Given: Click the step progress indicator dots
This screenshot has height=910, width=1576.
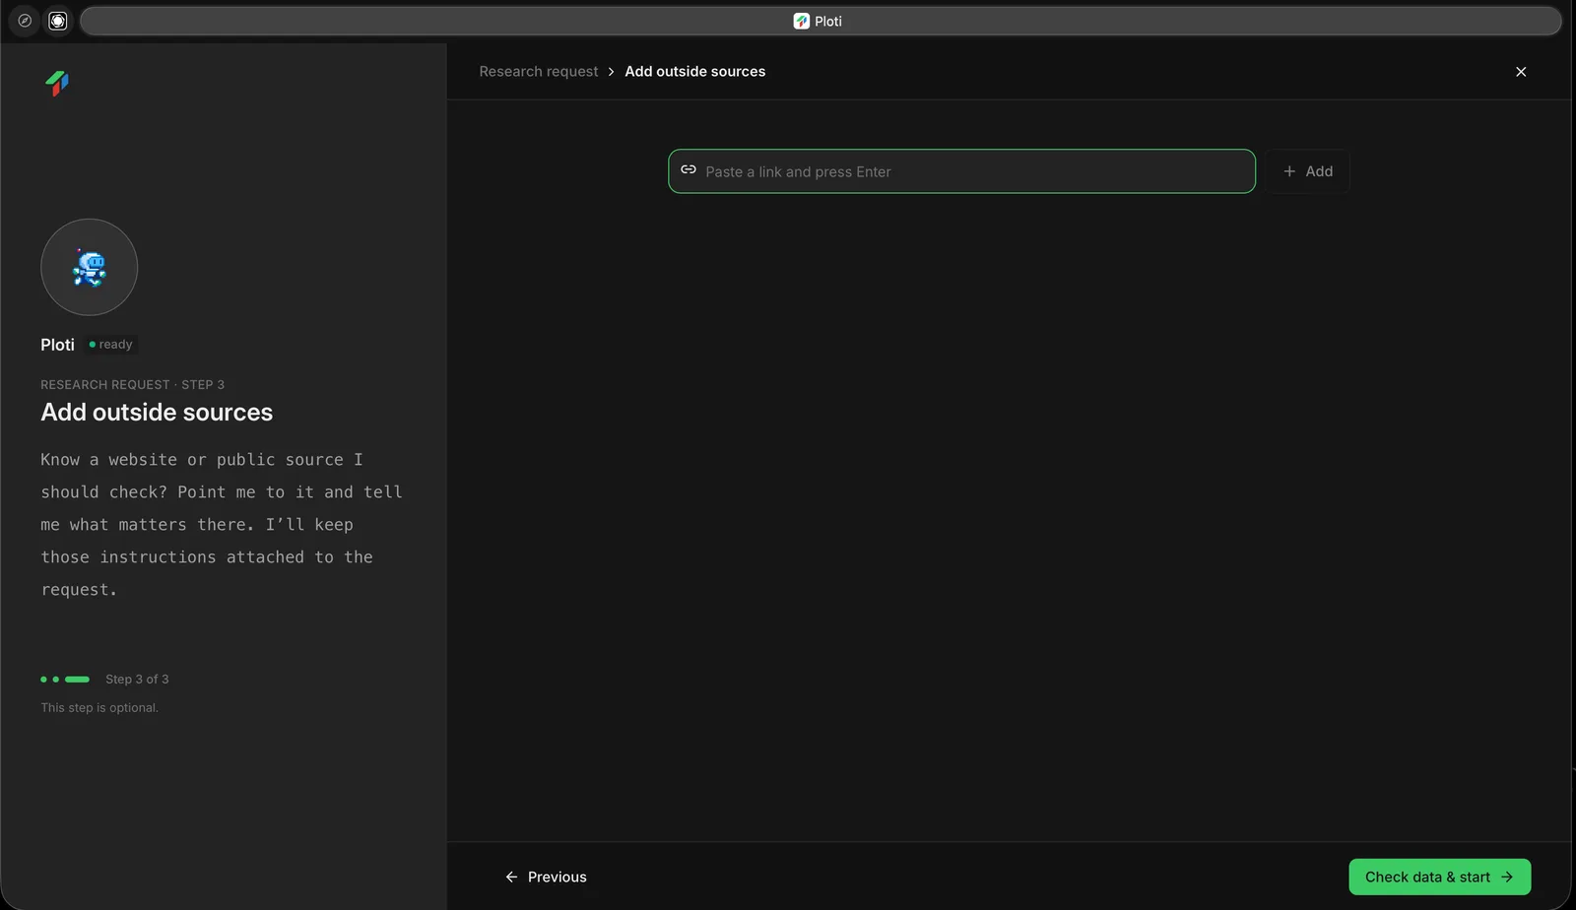Looking at the screenshot, I should coord(65,680).
